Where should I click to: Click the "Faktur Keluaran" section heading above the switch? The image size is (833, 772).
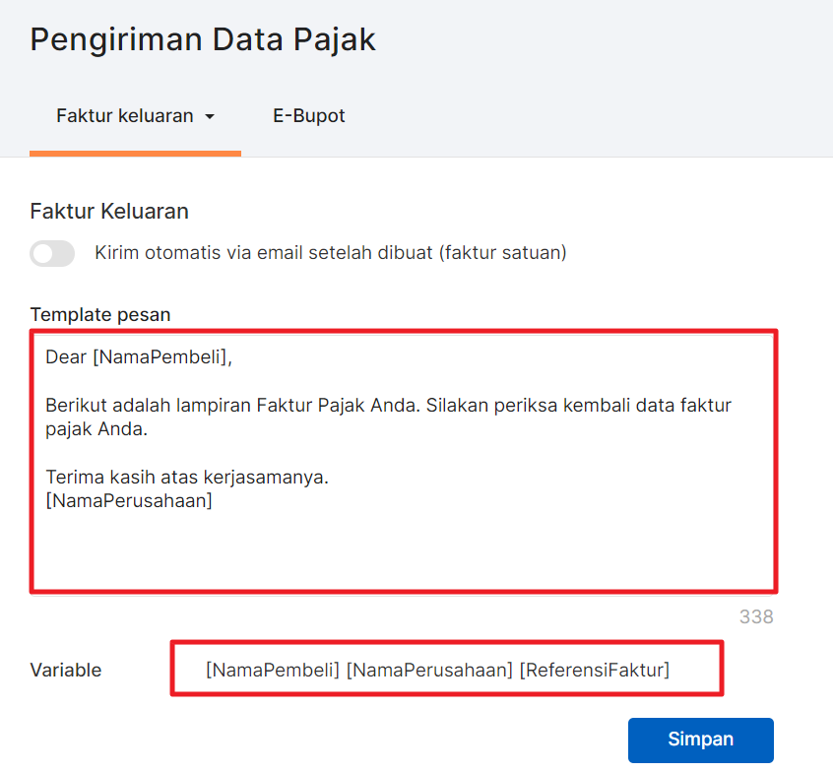tap(109, 212)
